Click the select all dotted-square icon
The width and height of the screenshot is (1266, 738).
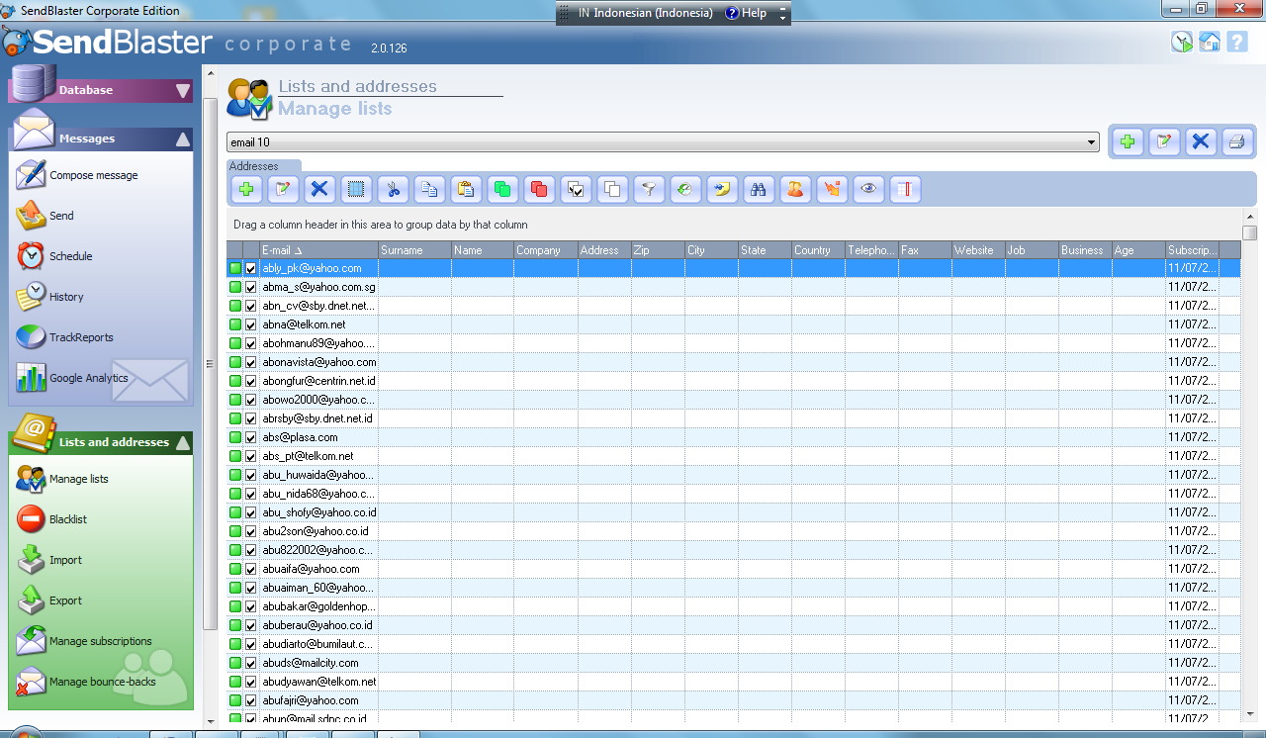356,189
